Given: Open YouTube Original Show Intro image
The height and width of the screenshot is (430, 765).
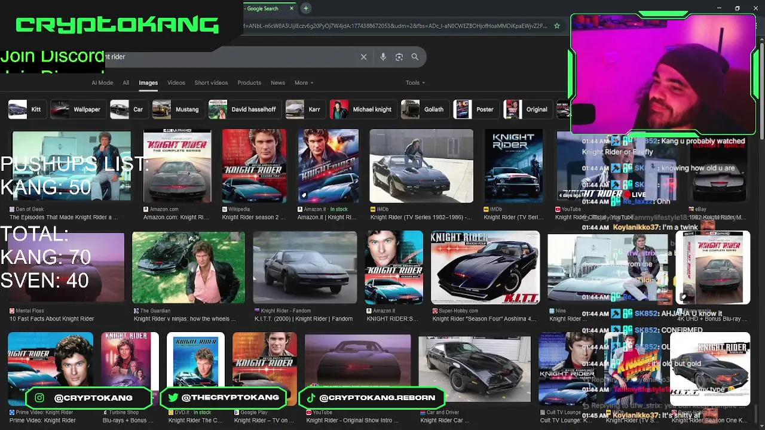Looking at the screenshot, I should [x=358, y=369].
